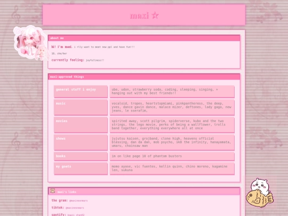Click the "movies" label cell

(x=81, y=125)
